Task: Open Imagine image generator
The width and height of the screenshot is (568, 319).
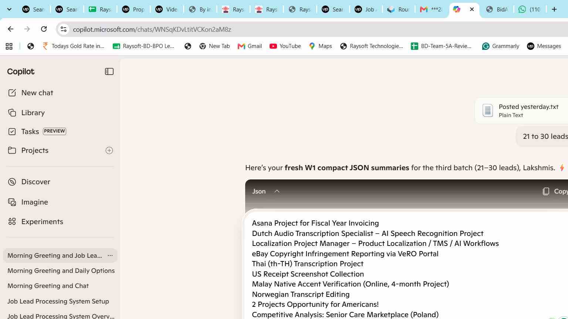Action: (x=28, y=202)
